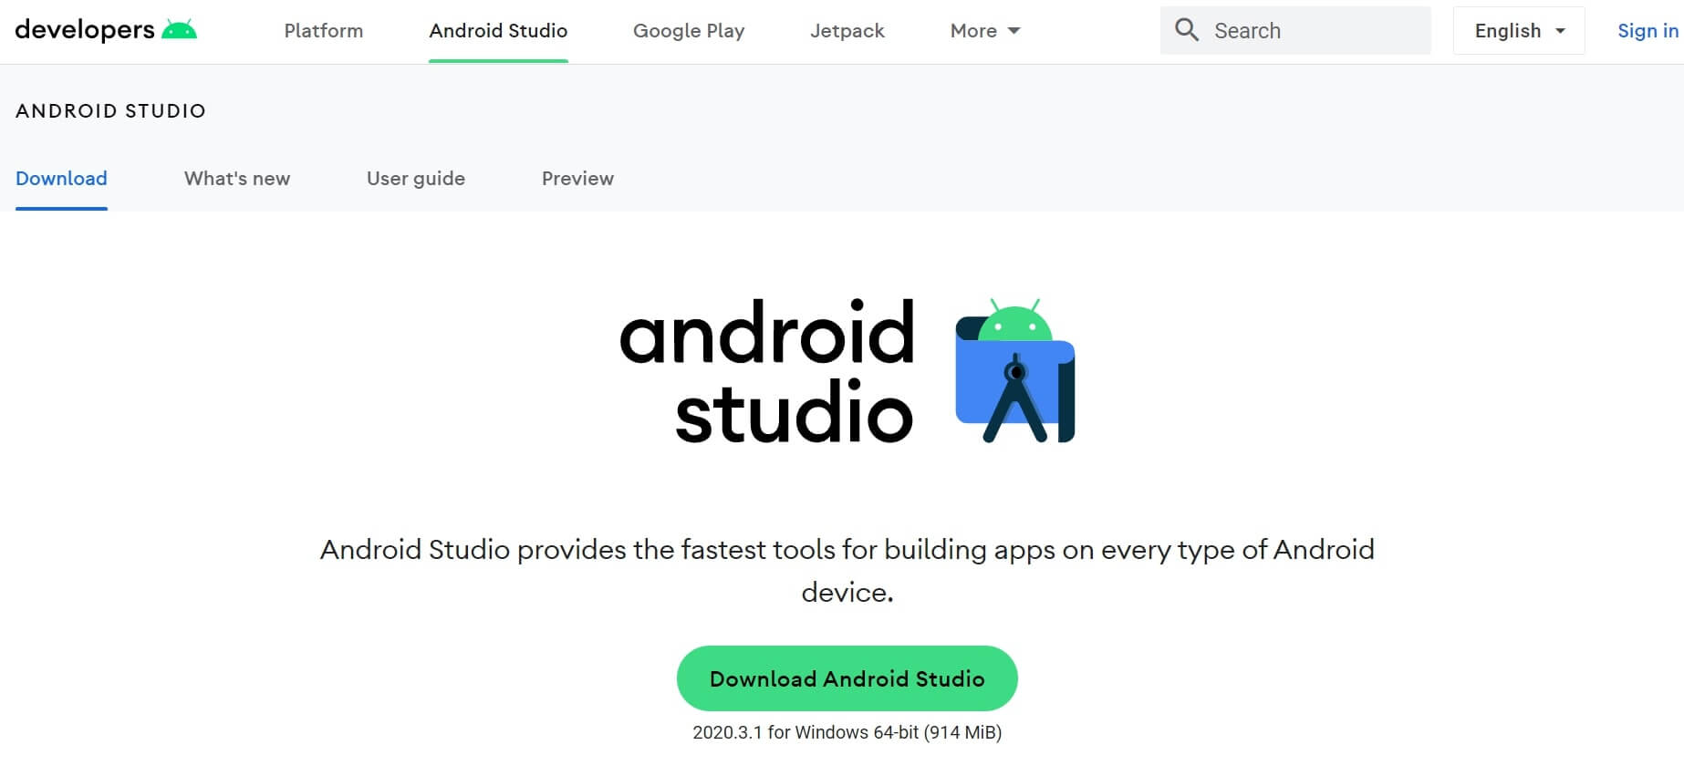
Task: Select the Download tab
Action: [x=61, y=179]
